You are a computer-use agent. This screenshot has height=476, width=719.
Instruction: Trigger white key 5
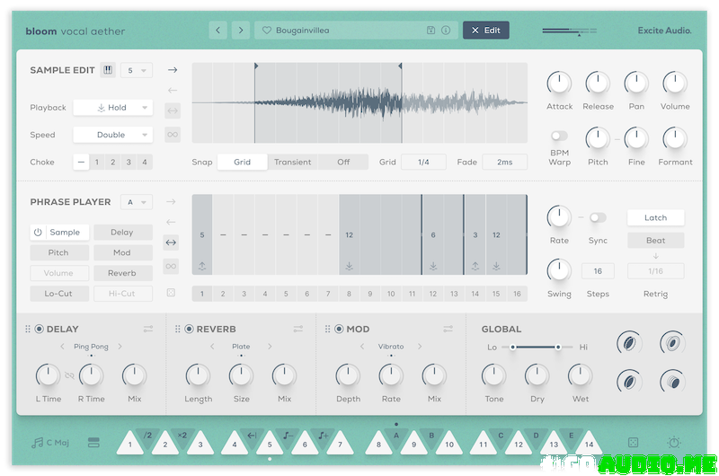click(270, 444)
